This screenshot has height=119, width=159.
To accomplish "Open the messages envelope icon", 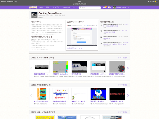I will (105, 7).
